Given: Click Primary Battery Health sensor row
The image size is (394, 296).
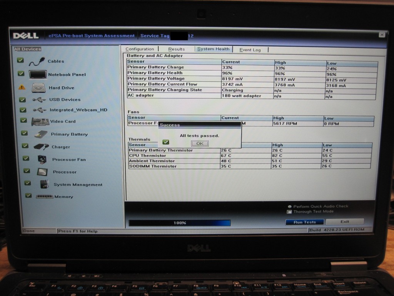Looking at the screenshot, I should point(252,73).
